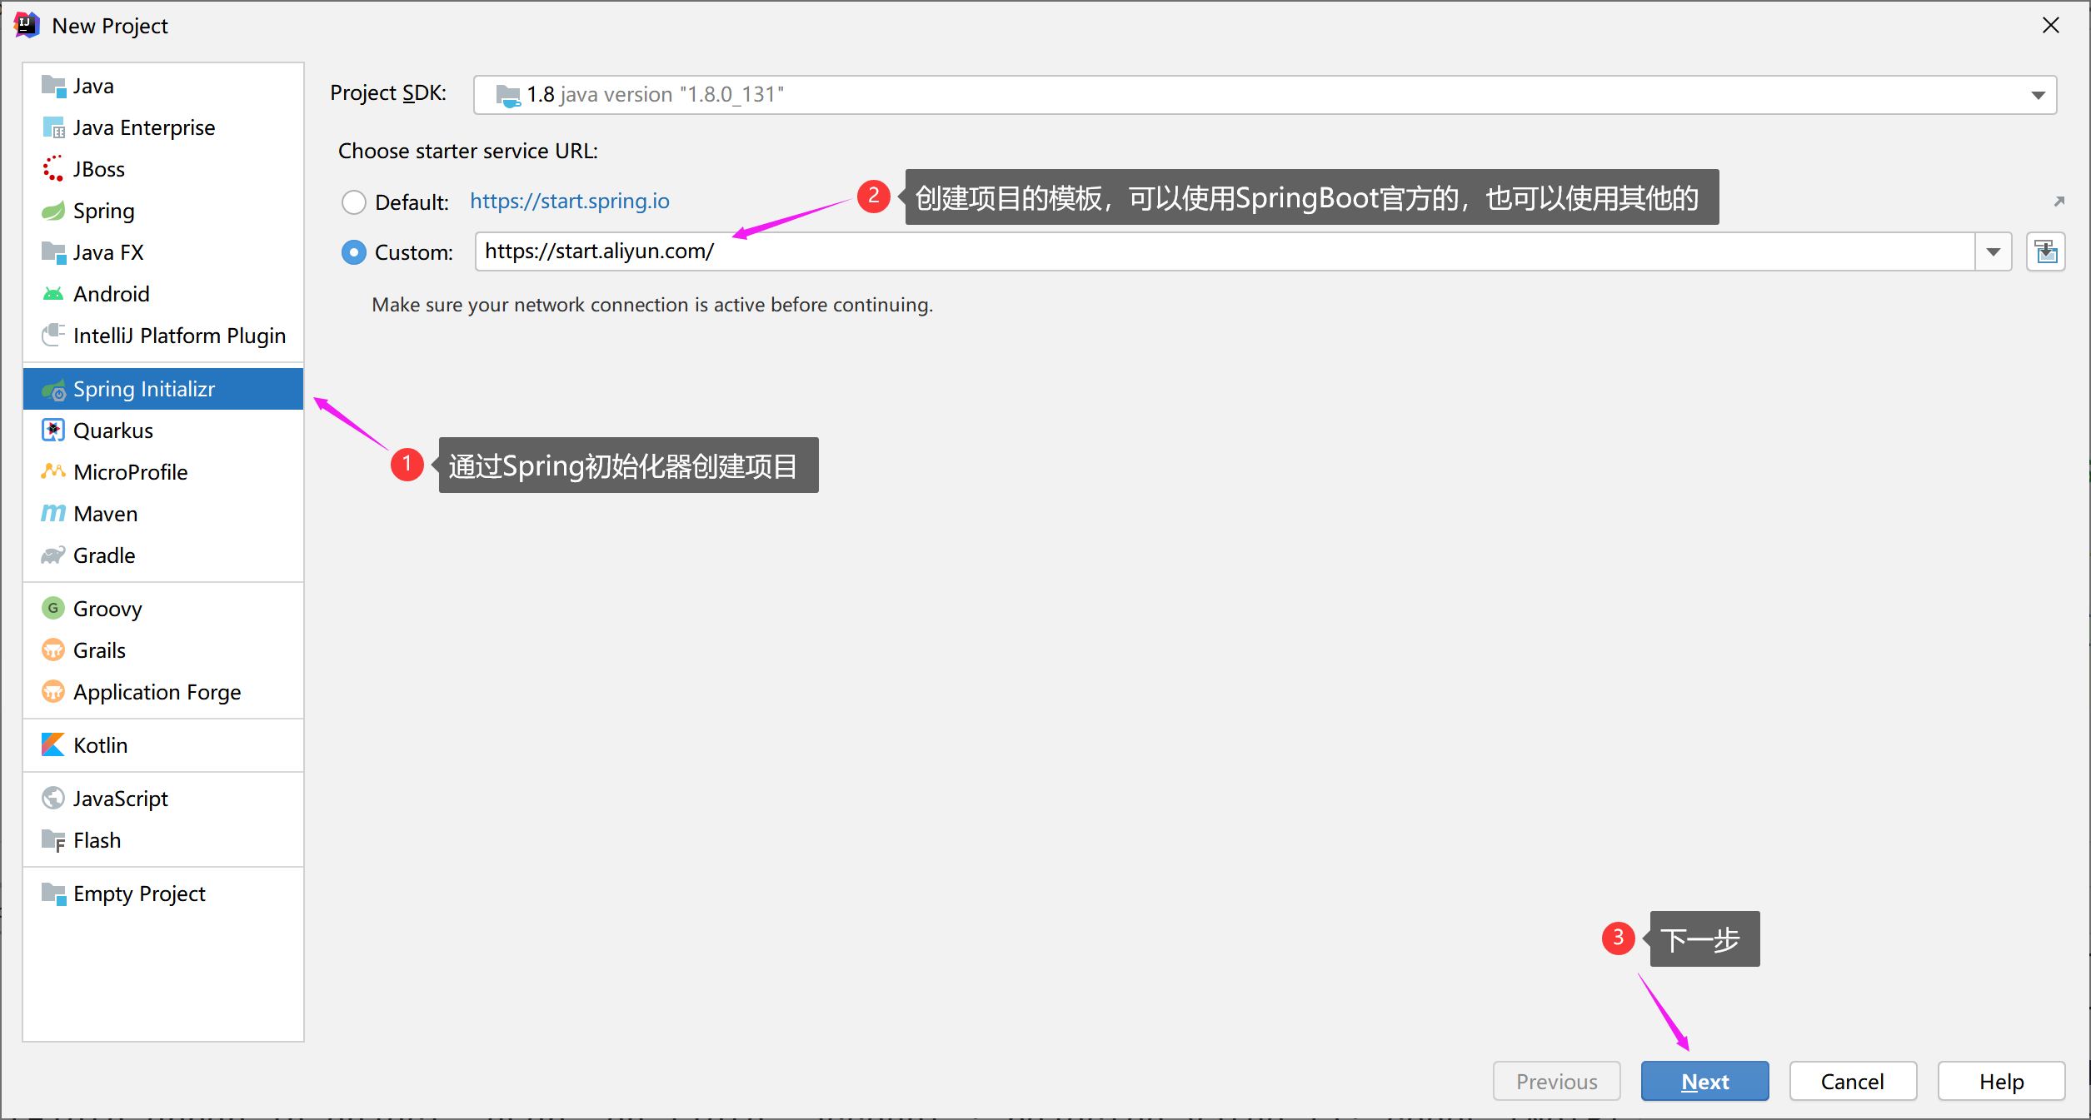
Task: Choose Java in the project type list
Action: [163, 86]
